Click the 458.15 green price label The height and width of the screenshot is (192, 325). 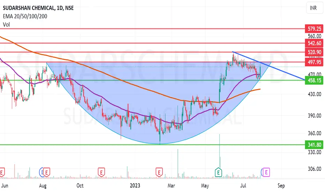tap(314, 80)
